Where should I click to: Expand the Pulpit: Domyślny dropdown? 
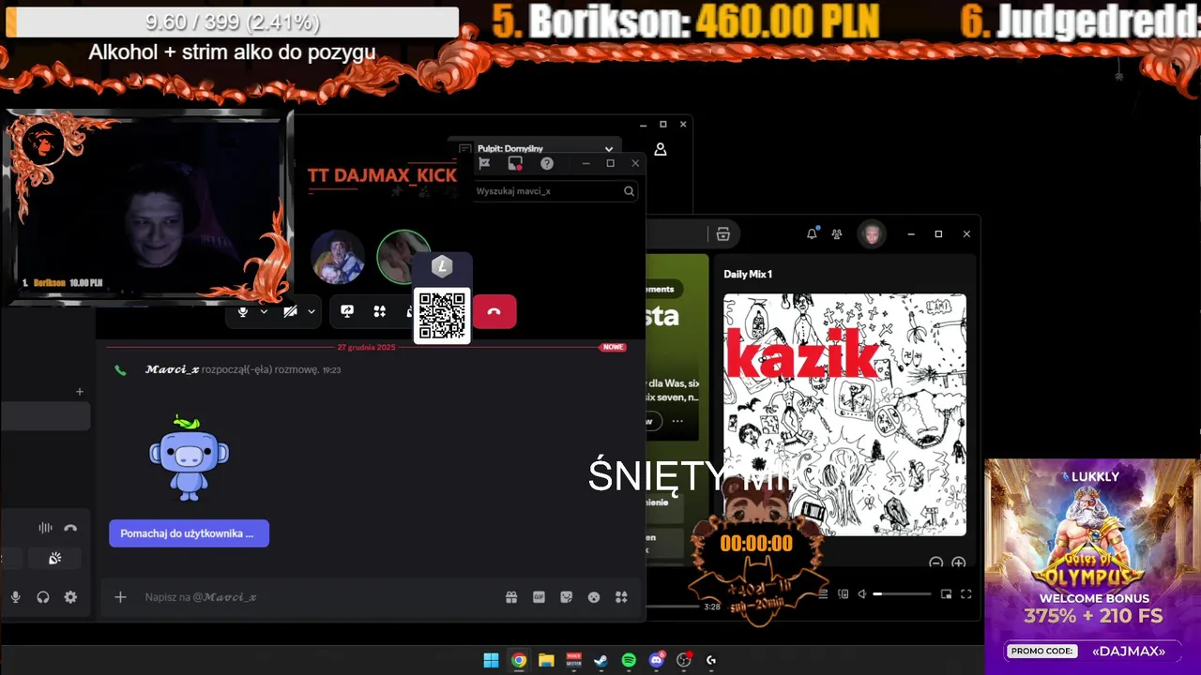tap(536, 149)
